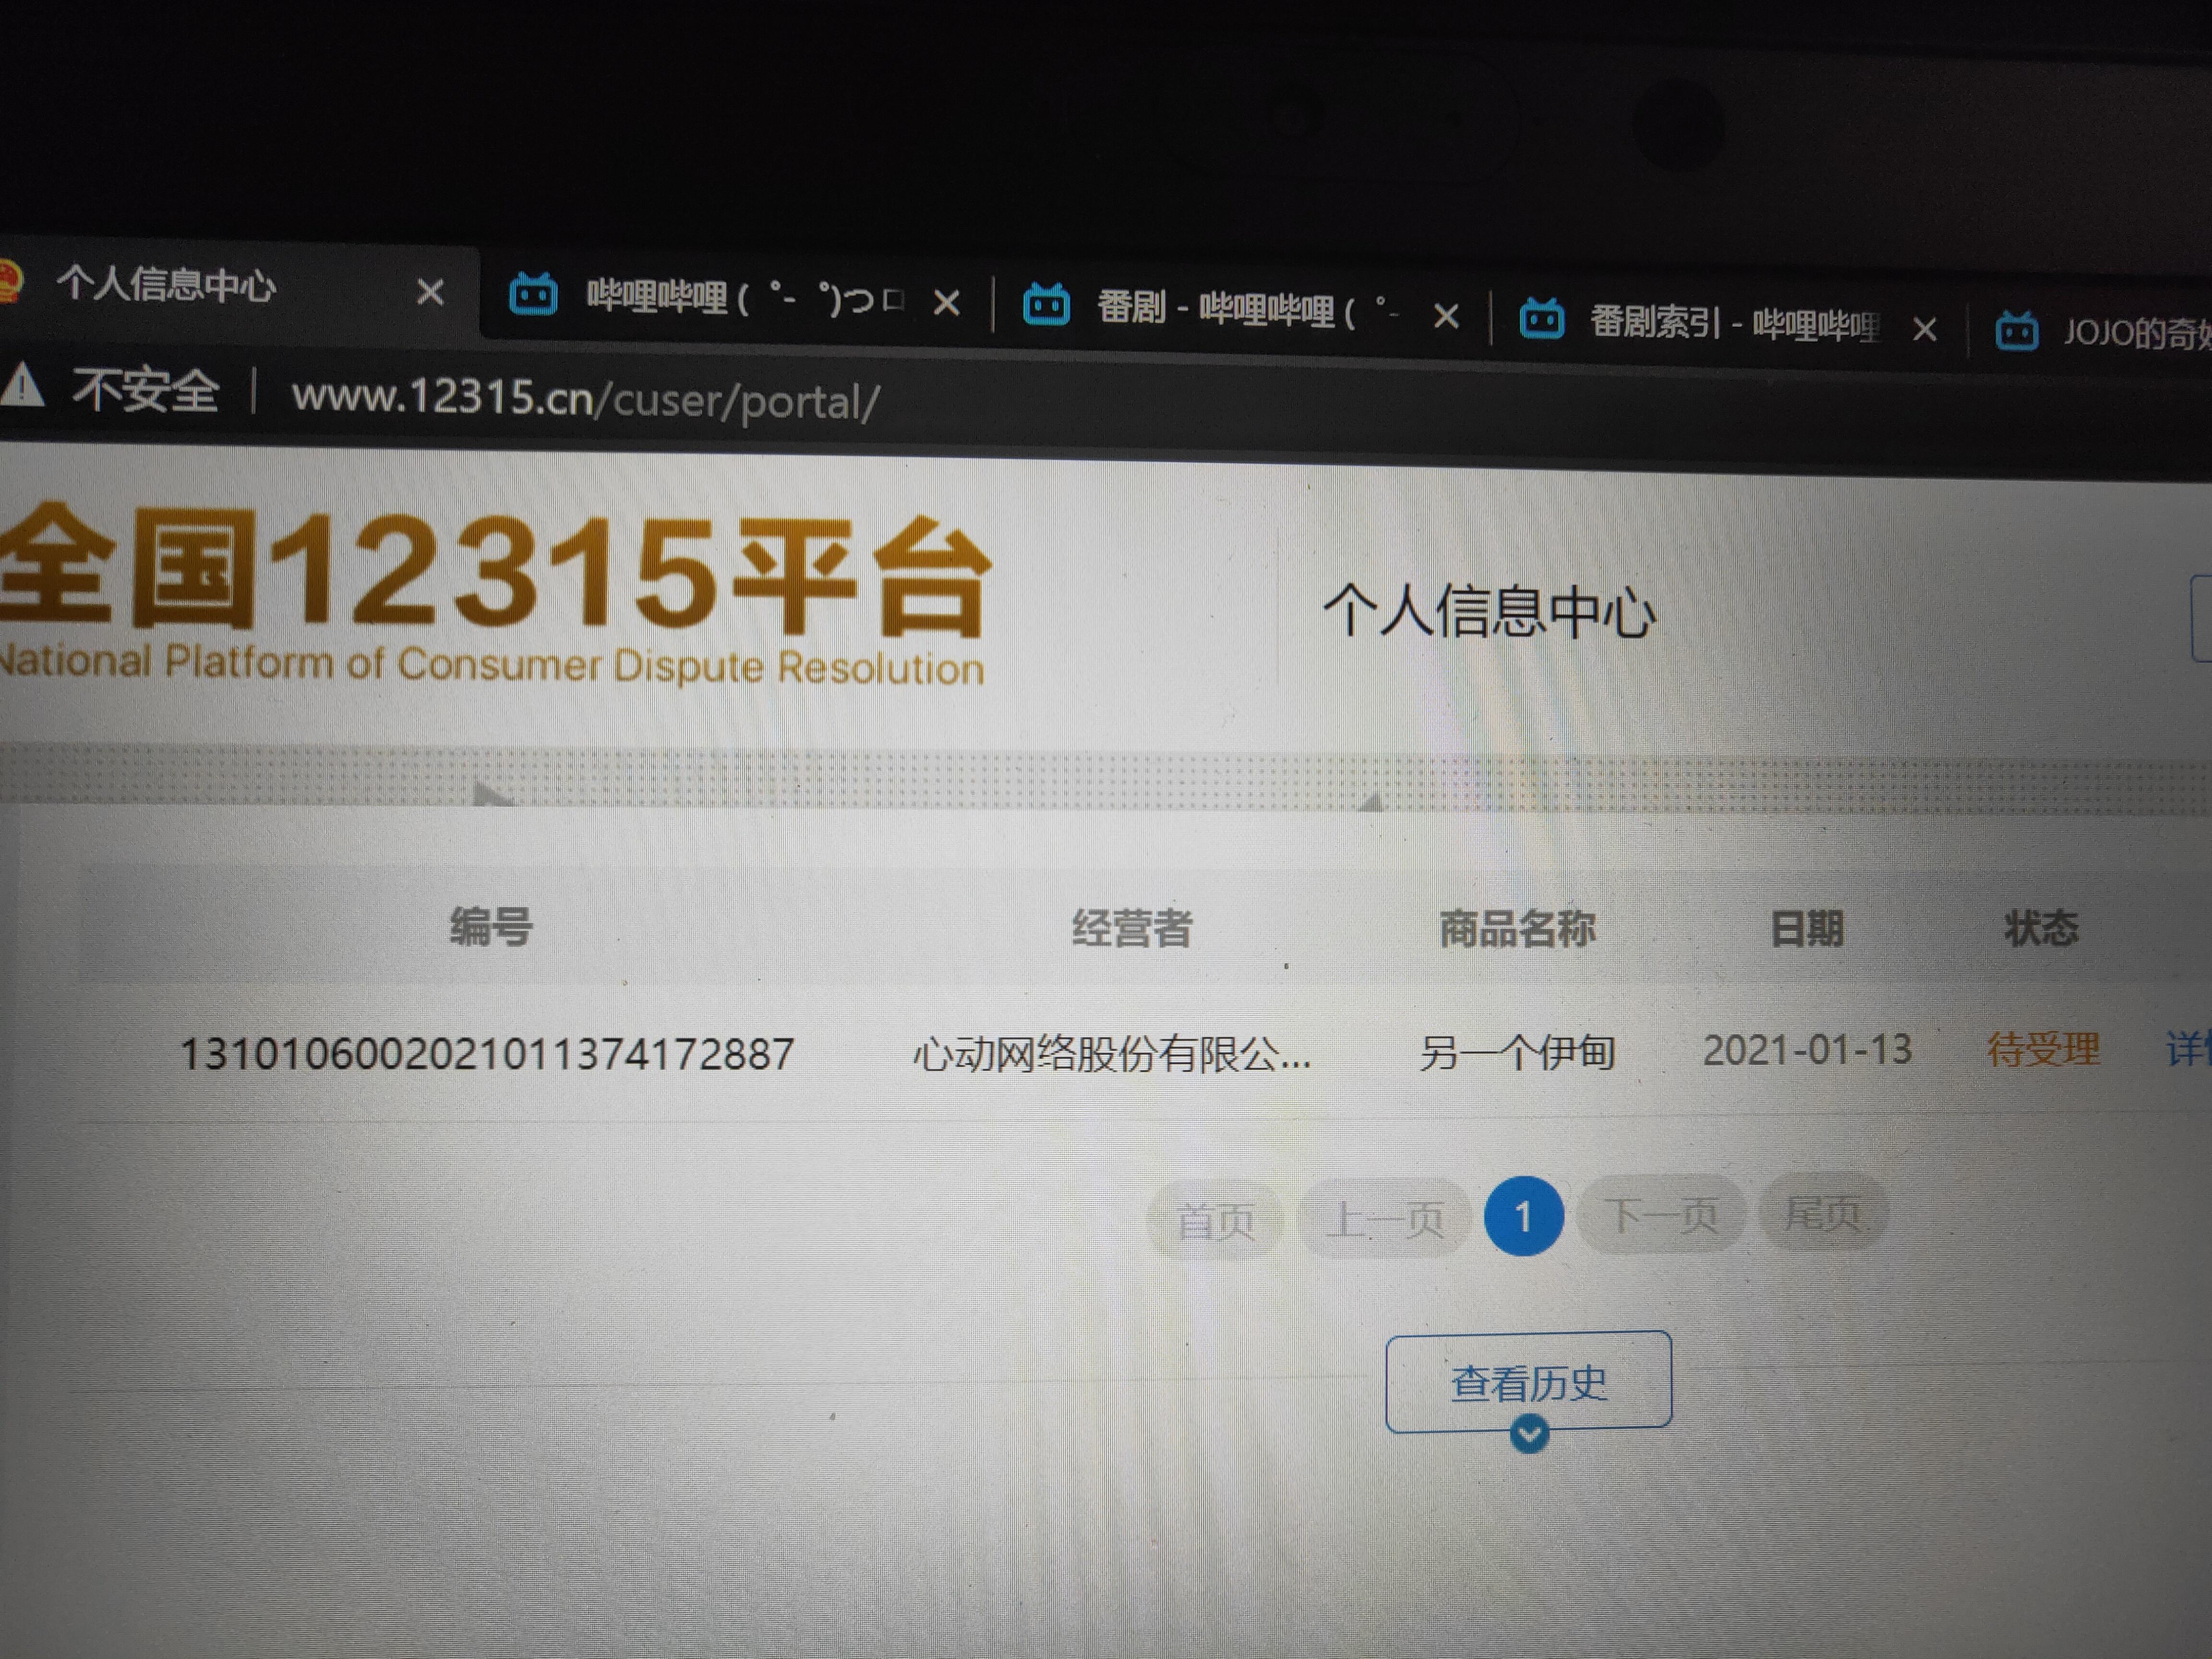2212x1659 pixels.
Task: Select page 1 in pagination
Action: [1523, 1217]
